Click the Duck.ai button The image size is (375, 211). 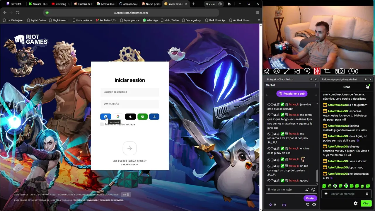(210, 4)
